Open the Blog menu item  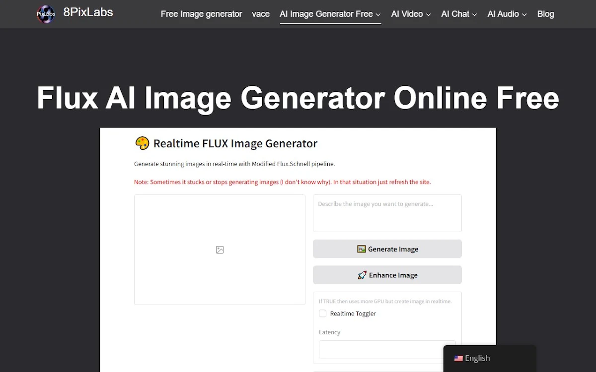(545, 14)
